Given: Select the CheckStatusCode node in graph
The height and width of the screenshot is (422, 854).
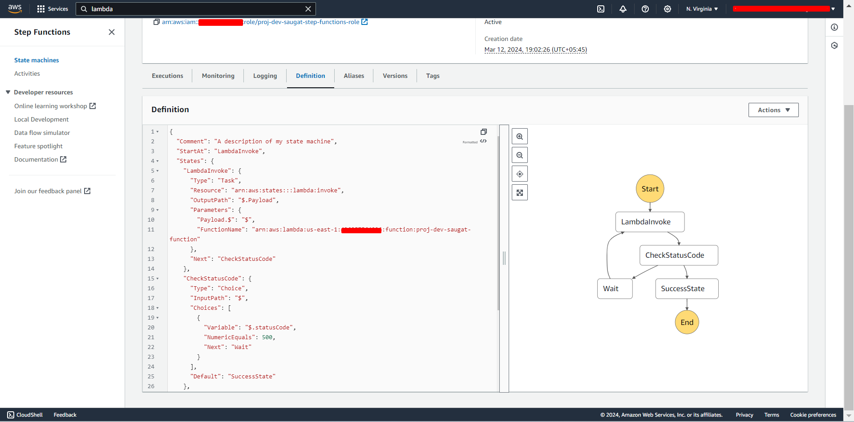Looking at the screenshot, I should point(679,255).
